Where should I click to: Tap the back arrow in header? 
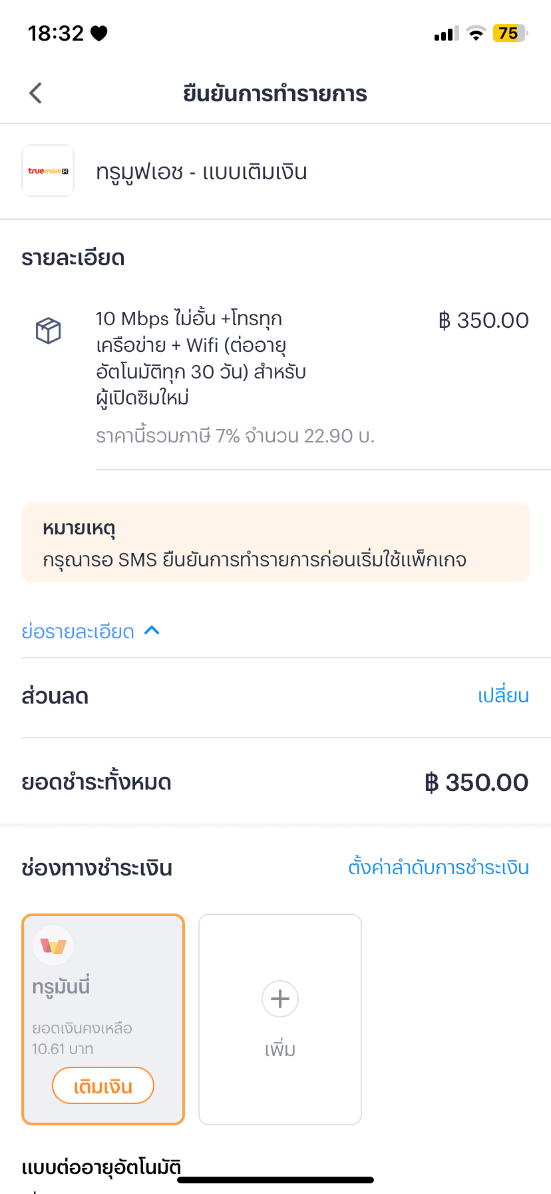36,93
